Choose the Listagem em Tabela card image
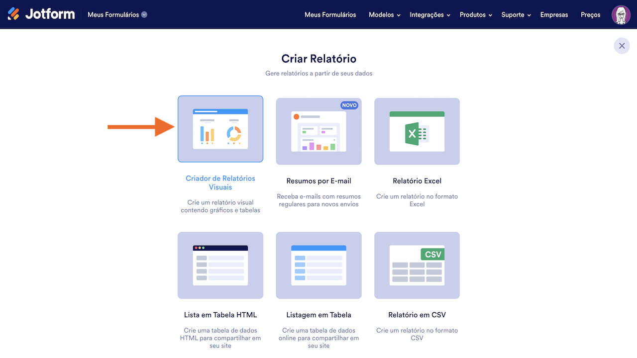 (x=318, y=265)
